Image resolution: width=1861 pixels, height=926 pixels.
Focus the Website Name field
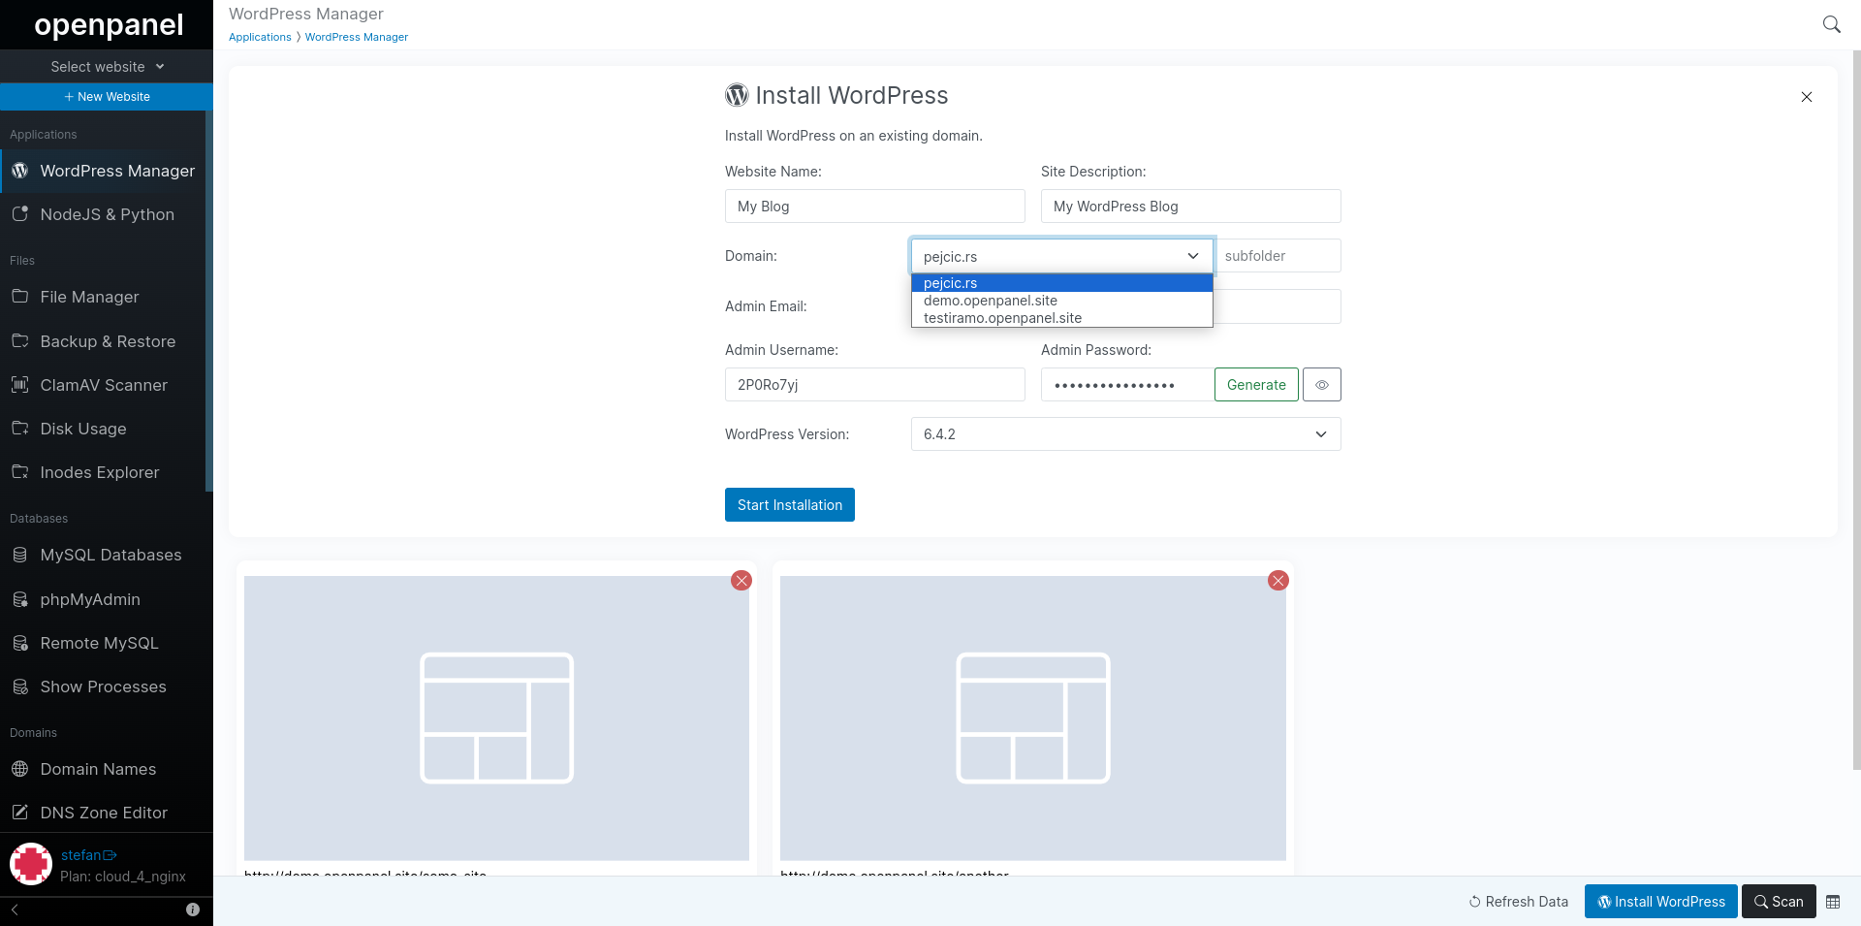coord(875,207)
